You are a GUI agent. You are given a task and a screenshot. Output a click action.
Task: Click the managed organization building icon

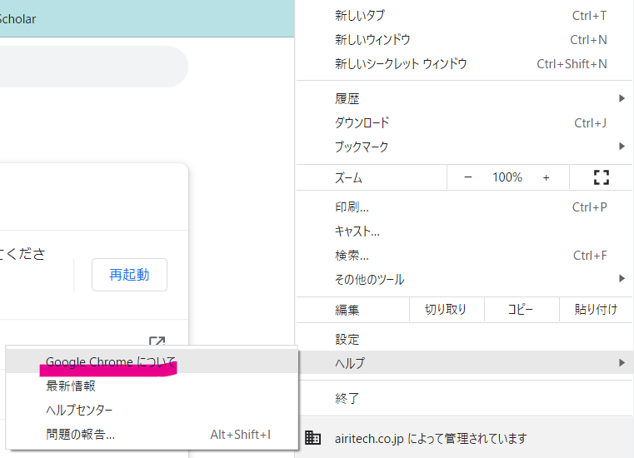312,438
